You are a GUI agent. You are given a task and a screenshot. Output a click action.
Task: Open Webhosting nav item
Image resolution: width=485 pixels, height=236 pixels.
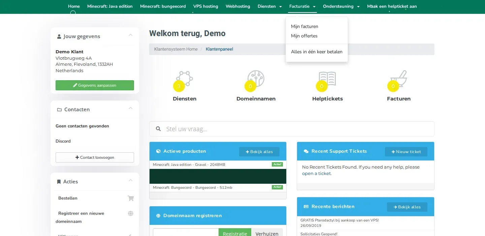coord(238,6)
